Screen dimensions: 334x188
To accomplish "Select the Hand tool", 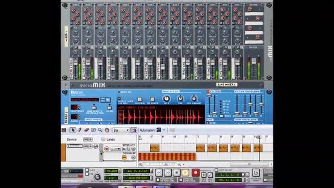I will pyautogui.click(x=106, y=130).
